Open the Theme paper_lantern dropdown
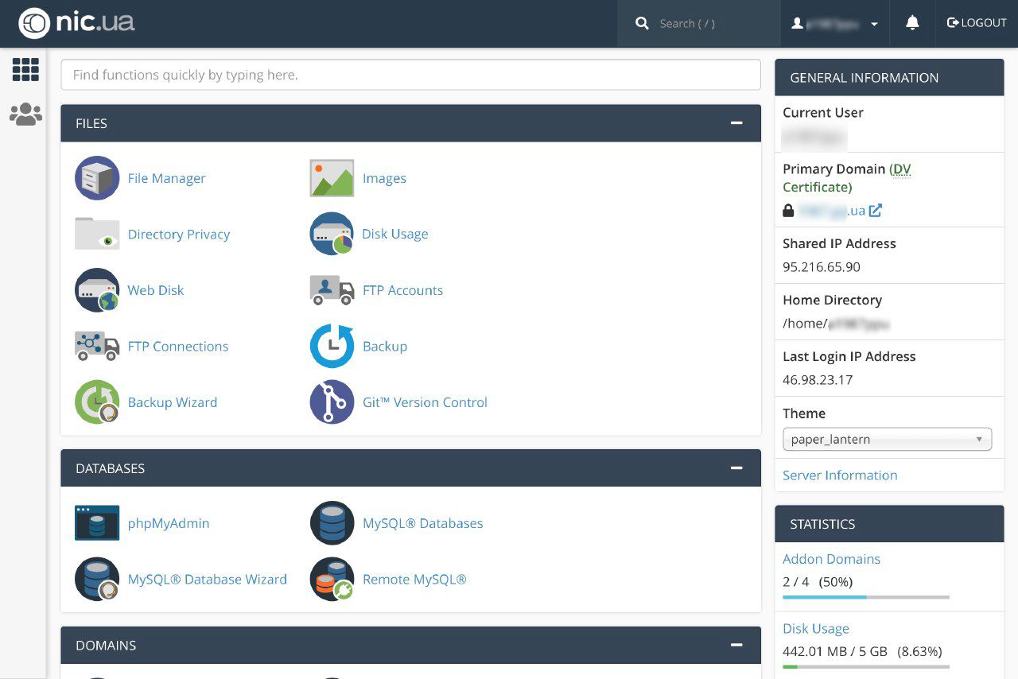The height and width of the screenshot is (679, 1018). pyautogui.click(x=887, y=439)
